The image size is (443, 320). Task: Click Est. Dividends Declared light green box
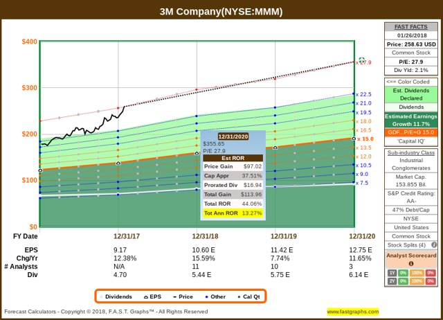(x=410, y=94)
